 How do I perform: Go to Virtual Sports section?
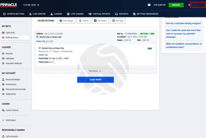(x=99, y=14)
